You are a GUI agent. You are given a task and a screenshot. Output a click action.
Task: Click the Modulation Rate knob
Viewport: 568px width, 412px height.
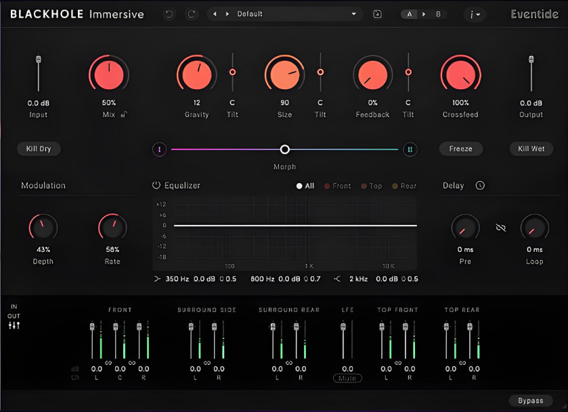coord(112,228)
